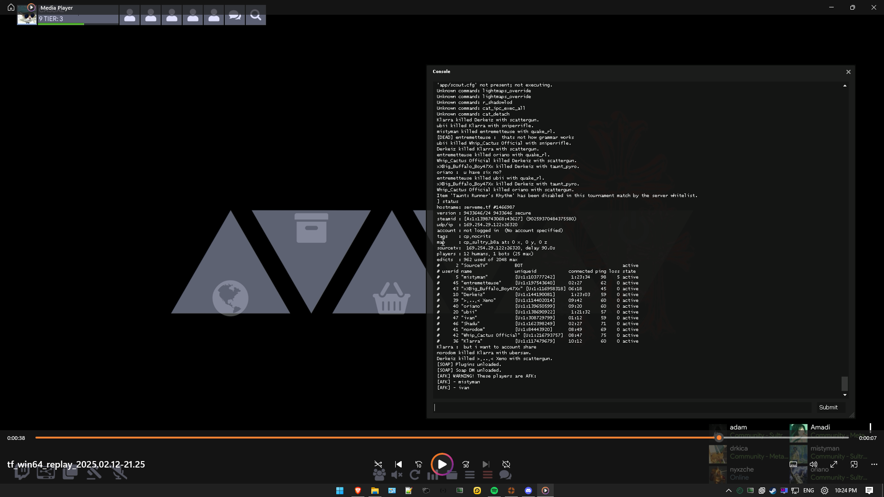Go to previous track
The width and height of the screenshot is (884, 497).
(x=398, y=464)
